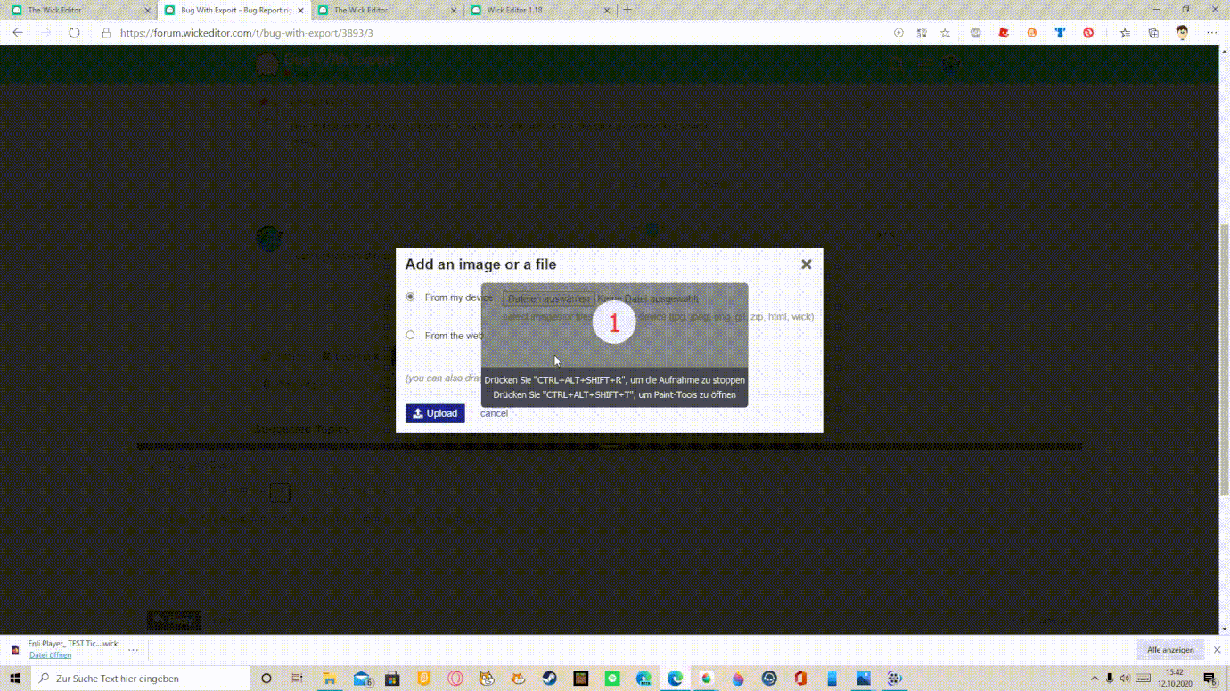Viewport: 1230px width, 691px height.
Task: Click the browser refresh icon
Action: (x=74, y=33)
